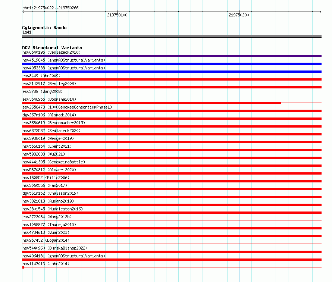Click the ruler's left arrow end
This screenshot has width=332, height=282.
click(23, 12)
